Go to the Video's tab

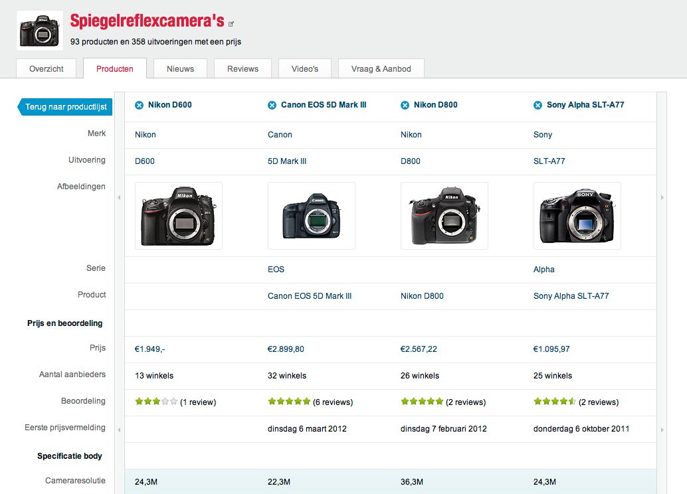[x=305, y=69]
